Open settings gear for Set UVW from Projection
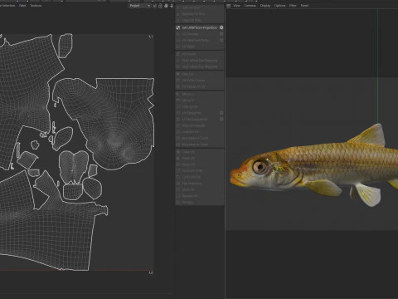 pyautogui.click(x=221, y=27)
